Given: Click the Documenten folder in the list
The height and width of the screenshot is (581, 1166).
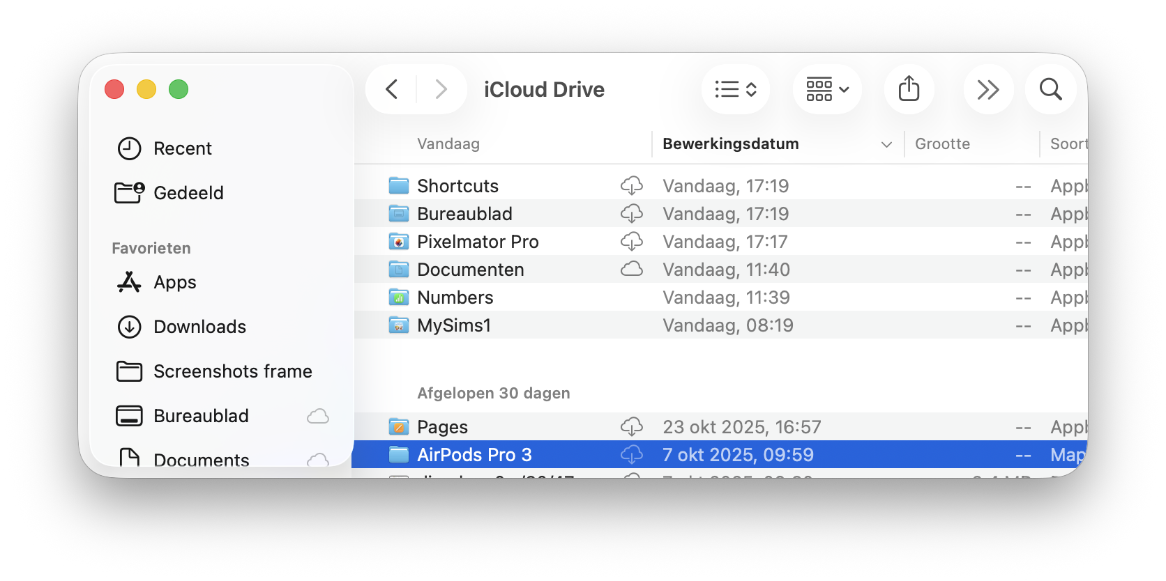Looking at the screenshot, I should pos(470,270).
